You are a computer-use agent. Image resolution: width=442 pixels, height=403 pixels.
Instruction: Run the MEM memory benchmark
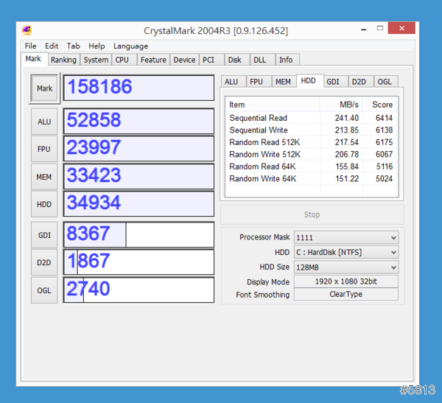point(44,177)
